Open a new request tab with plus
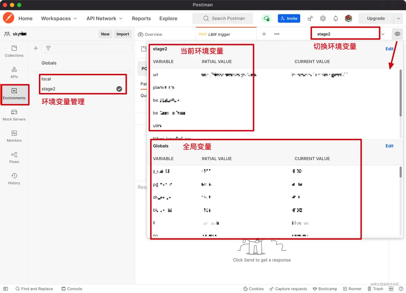Image resolution: width=406 pixels, height=293 pixels. pos(264,34)
